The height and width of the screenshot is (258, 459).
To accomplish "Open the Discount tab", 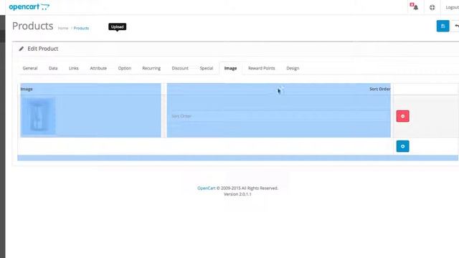I will pyautogui.click(x=180, y=68).
